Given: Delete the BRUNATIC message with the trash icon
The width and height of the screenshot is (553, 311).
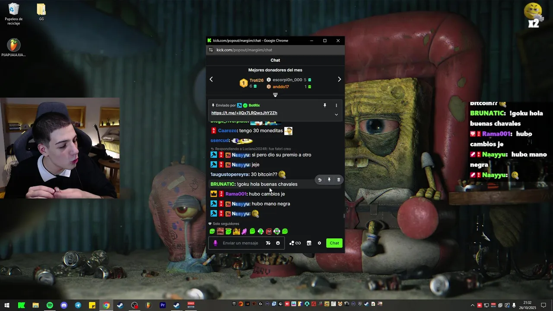Looking at the screenshot, I should tap(339, 180).
